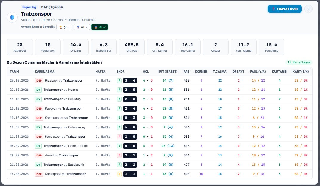Disable the KL ✓ European cup flag
The image size is (320, 186).
tap(100, 27)
